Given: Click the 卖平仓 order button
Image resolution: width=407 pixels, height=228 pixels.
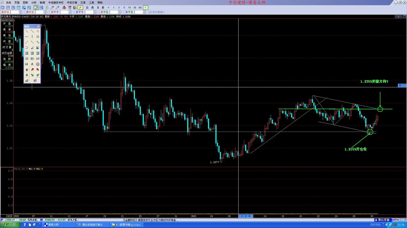Looking at the screenshot, I should [x=129, y=12].
